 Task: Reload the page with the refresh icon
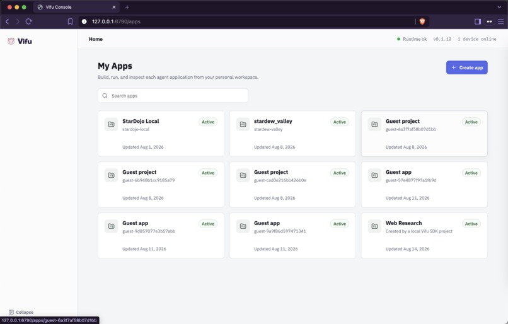[28, 21]
